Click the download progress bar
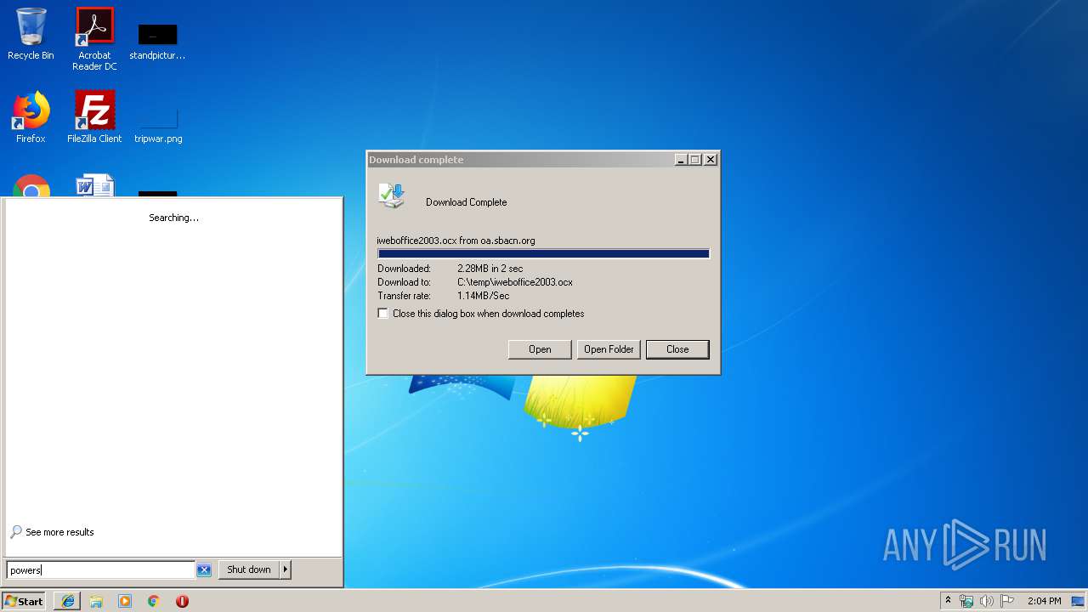The image size is (1088, 612). pyautogui.click(x=543, y=254)
